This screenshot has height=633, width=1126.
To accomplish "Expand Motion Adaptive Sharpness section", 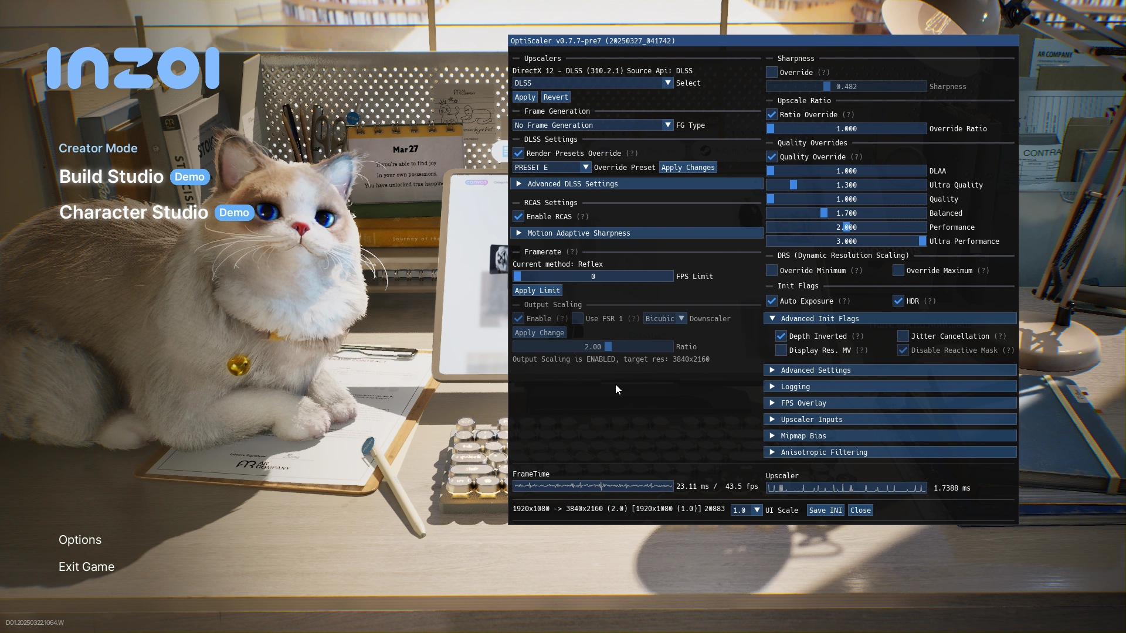I will point(636,233).
